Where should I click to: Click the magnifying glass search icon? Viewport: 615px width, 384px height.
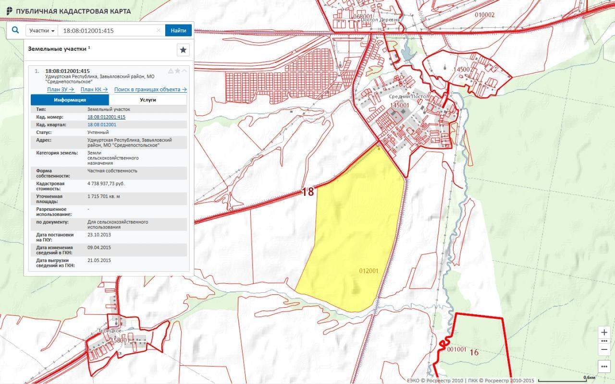(15, 30)
